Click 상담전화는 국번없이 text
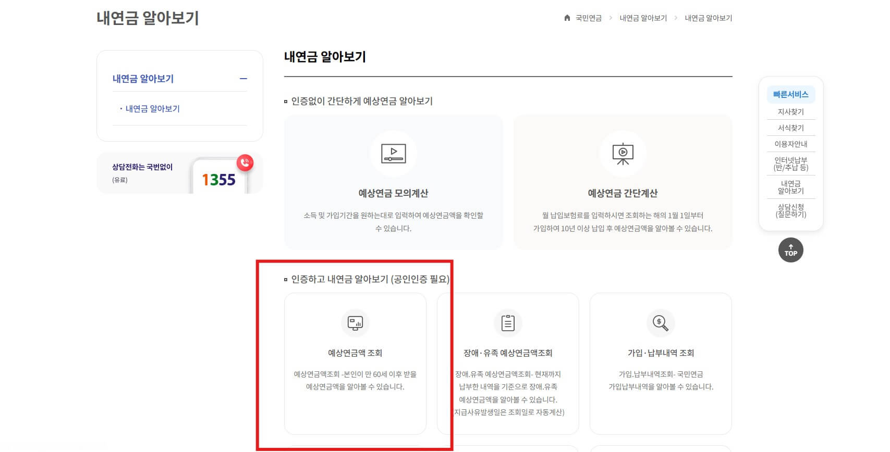The image size is (890, 452). point(142,167)
